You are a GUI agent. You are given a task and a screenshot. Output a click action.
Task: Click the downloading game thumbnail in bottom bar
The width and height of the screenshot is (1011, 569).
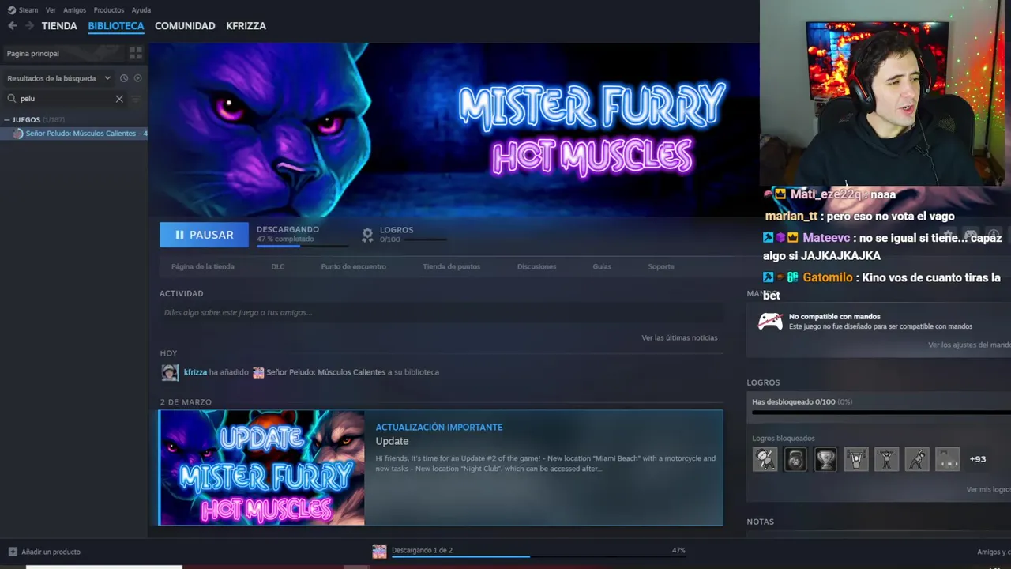pos(379,552)
